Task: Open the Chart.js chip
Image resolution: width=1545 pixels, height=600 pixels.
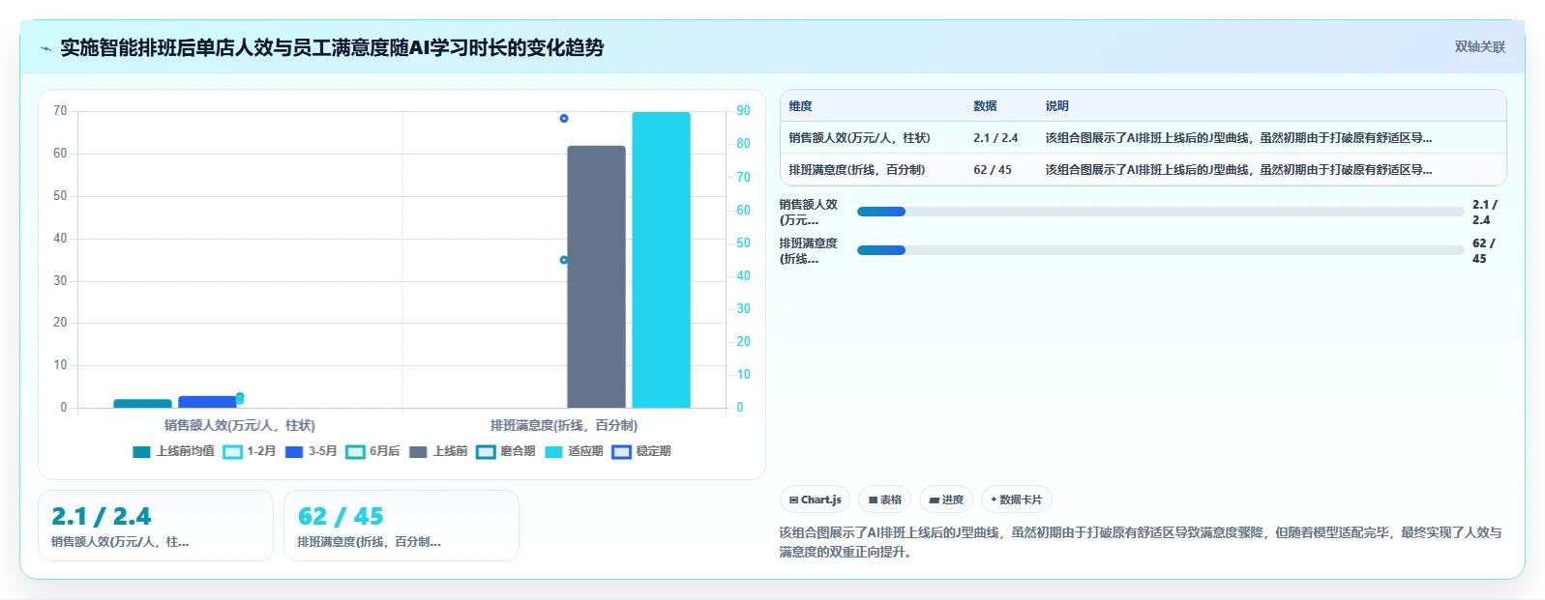Action: (815, 500)
